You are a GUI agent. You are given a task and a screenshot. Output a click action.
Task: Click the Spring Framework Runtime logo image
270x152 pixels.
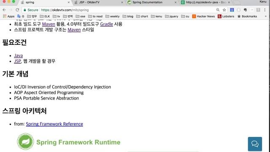coord(69,142)
